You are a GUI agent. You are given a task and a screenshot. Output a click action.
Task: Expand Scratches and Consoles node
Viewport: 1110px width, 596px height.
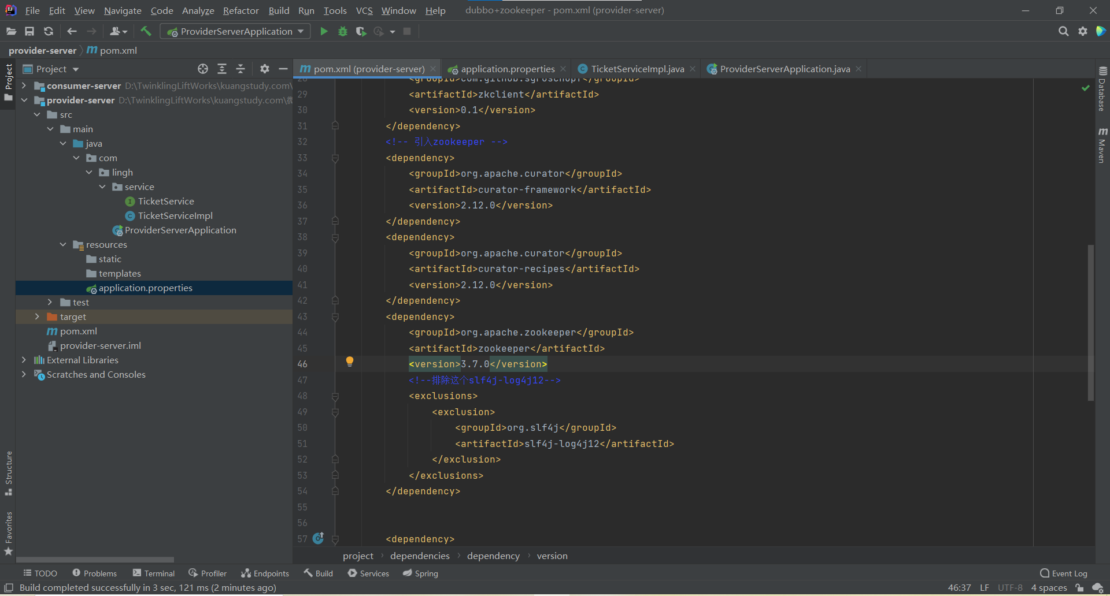[x=24, y=374]
